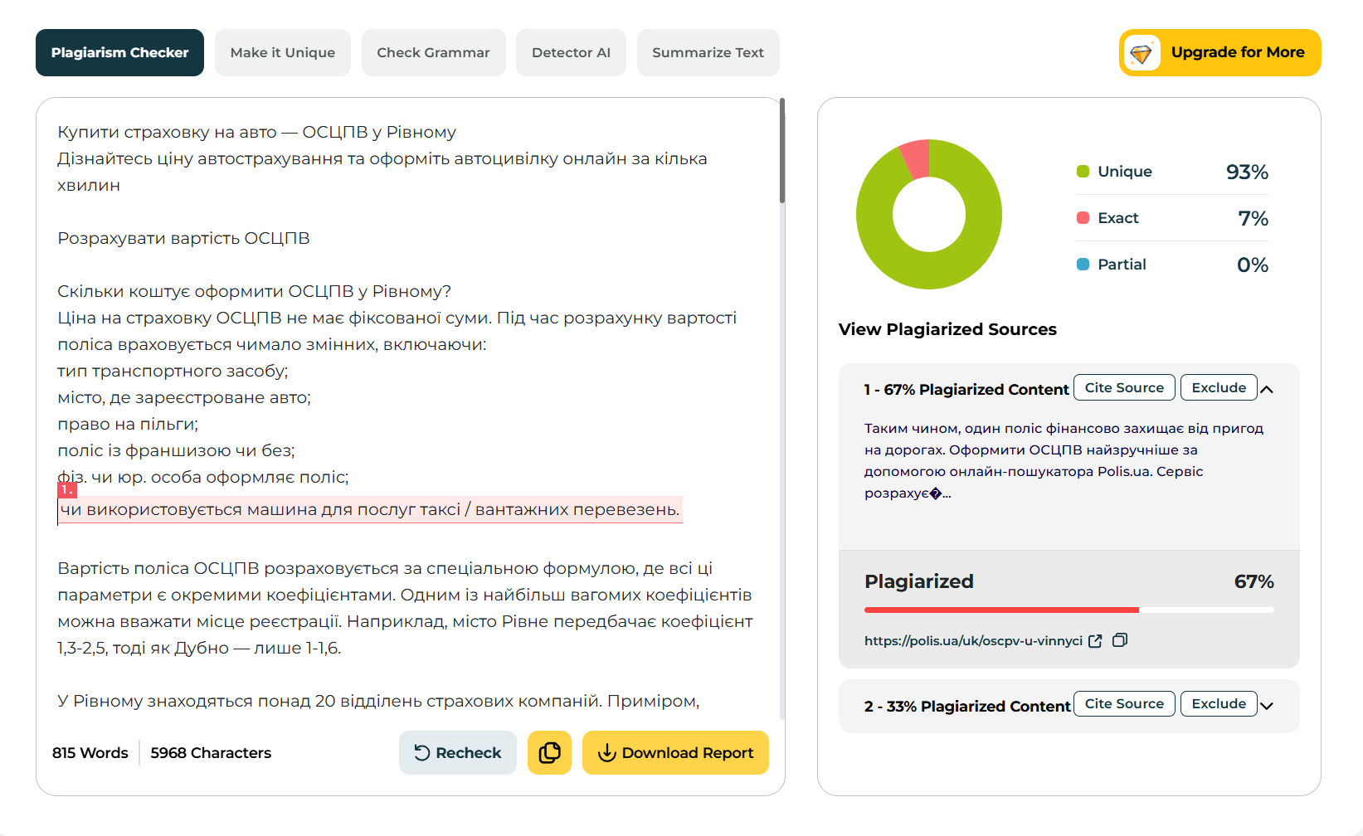The image size is (1363, 836).
Task: Switch to the Make it Unique tab
Action: 283,52
